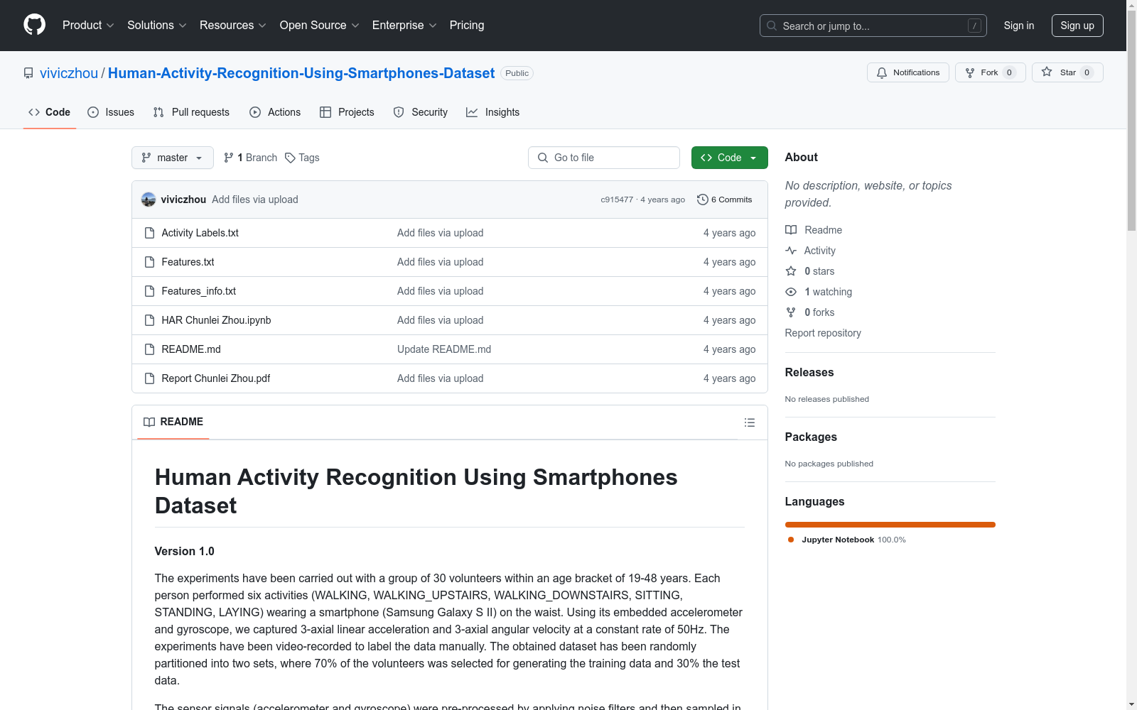The width and height of the screenshot is (1137, 710).
Task: Switch to the Code tab
Action: pos(50,112)
